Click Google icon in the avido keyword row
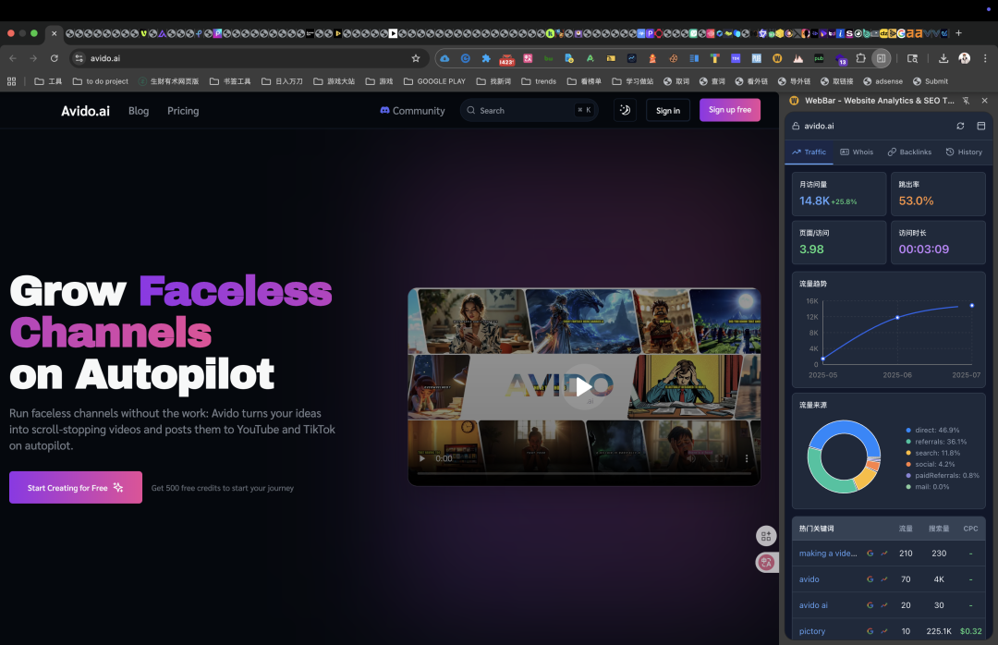The image size is (998, 645). pyautogui.click(x=870, y=579)
